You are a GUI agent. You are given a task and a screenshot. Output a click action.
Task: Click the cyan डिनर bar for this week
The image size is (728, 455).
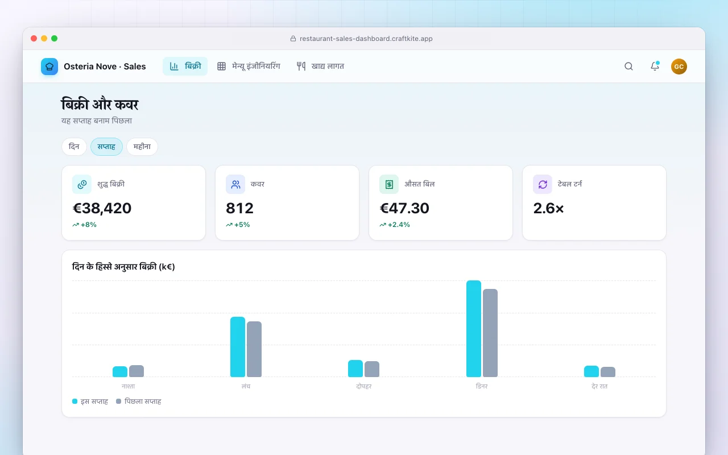point(474,329)
